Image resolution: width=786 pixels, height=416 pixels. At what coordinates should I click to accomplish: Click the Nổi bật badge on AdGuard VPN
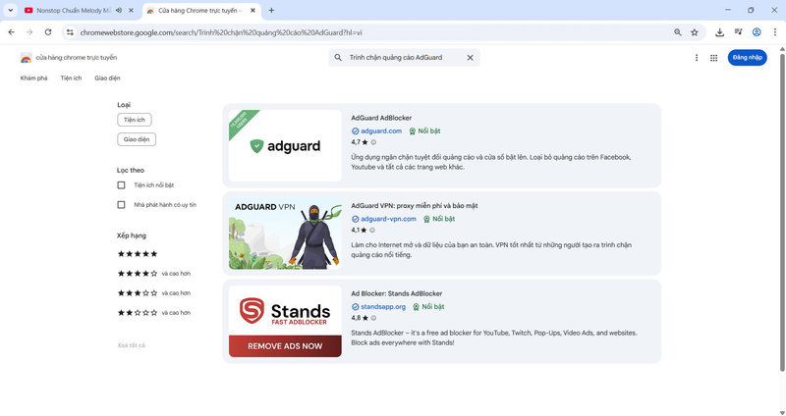439,219
